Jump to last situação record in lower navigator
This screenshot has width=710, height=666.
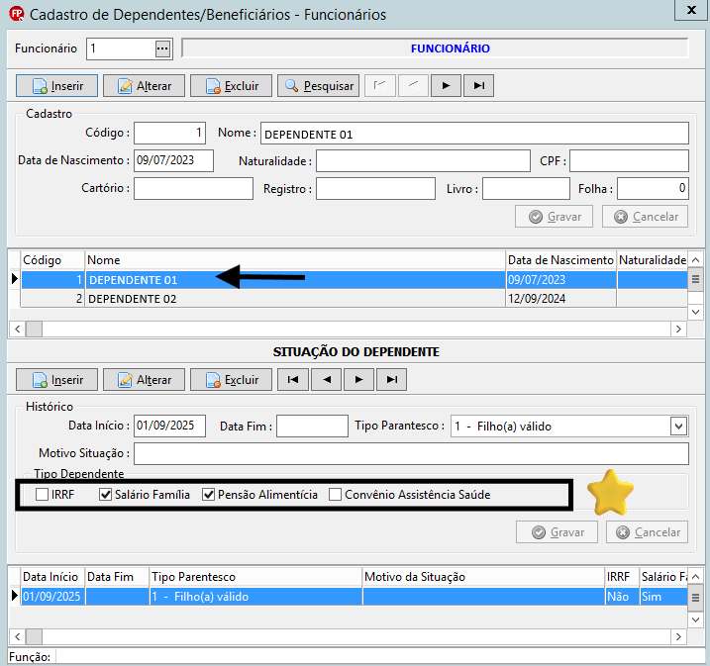392,380
